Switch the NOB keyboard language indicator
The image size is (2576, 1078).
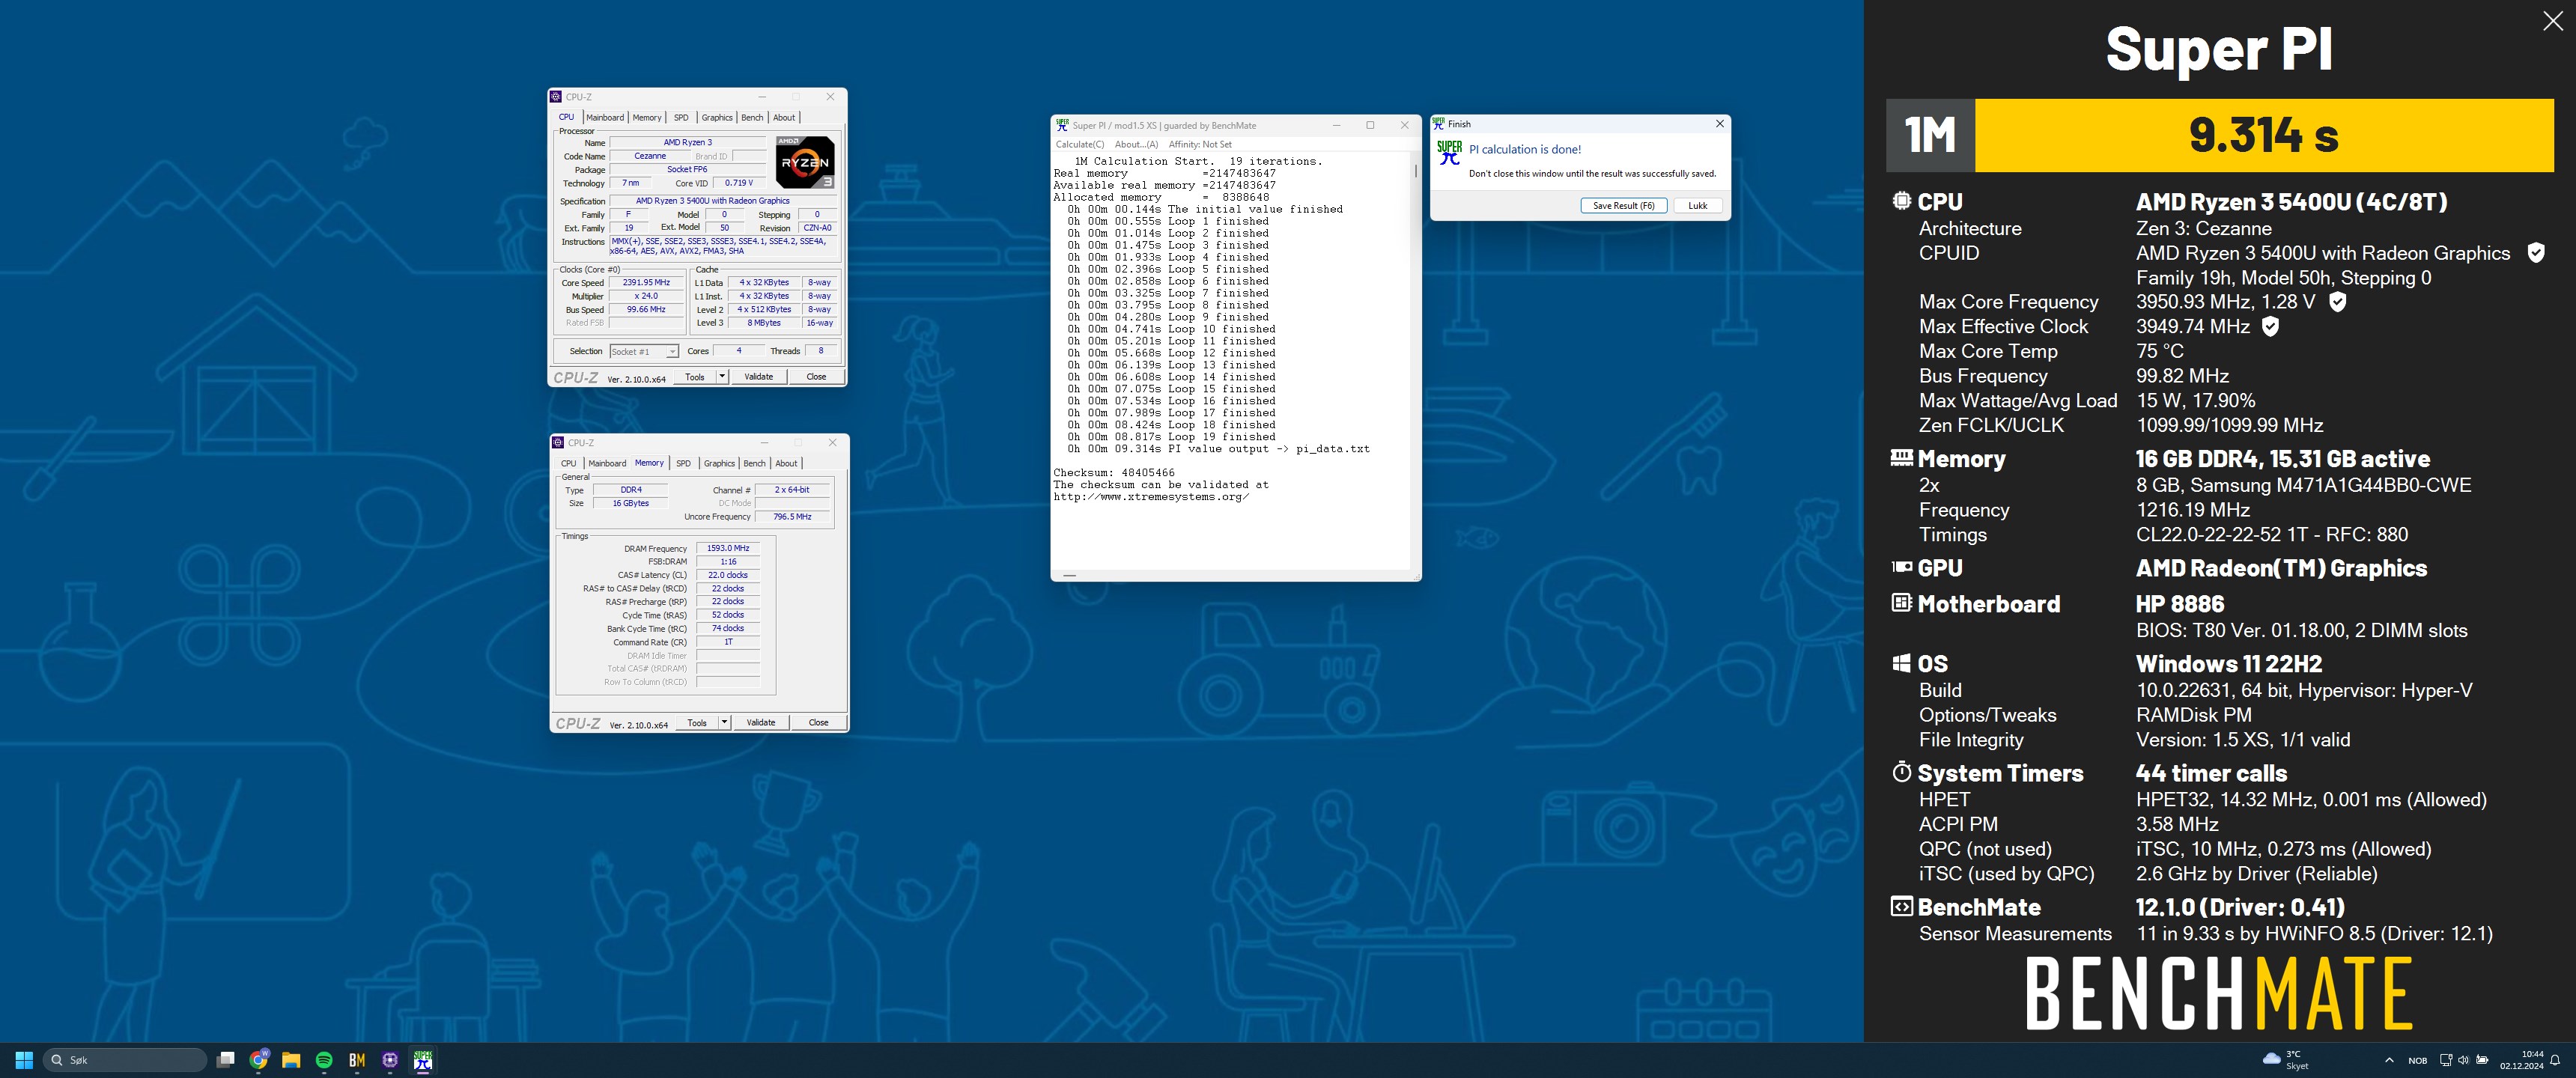point(2417,1061)
